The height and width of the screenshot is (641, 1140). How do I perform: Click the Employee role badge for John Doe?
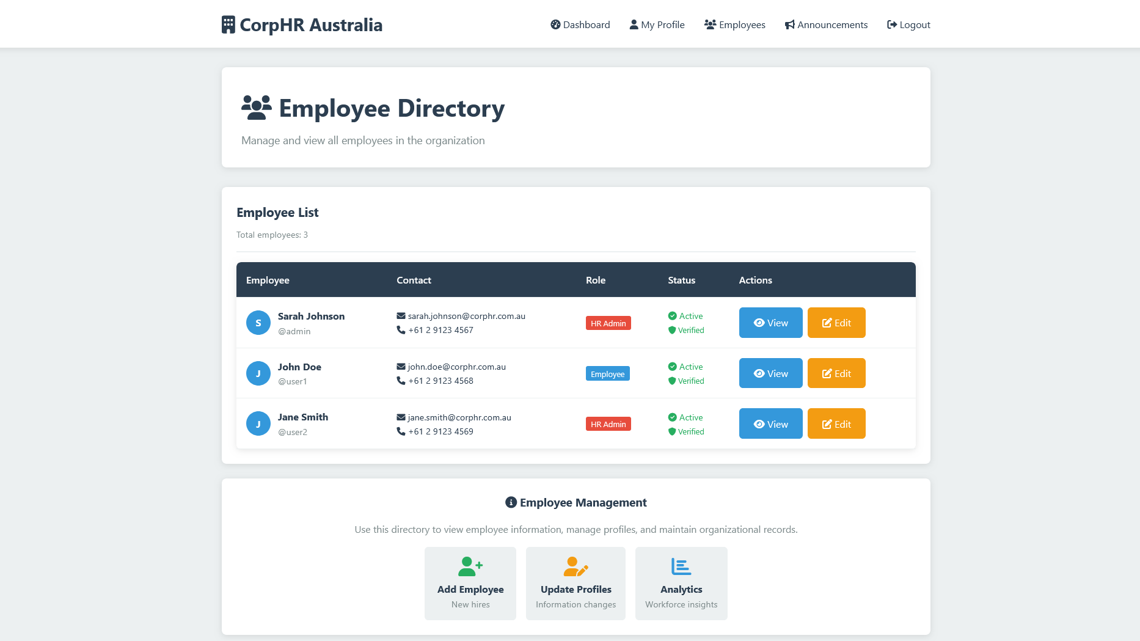607,374
